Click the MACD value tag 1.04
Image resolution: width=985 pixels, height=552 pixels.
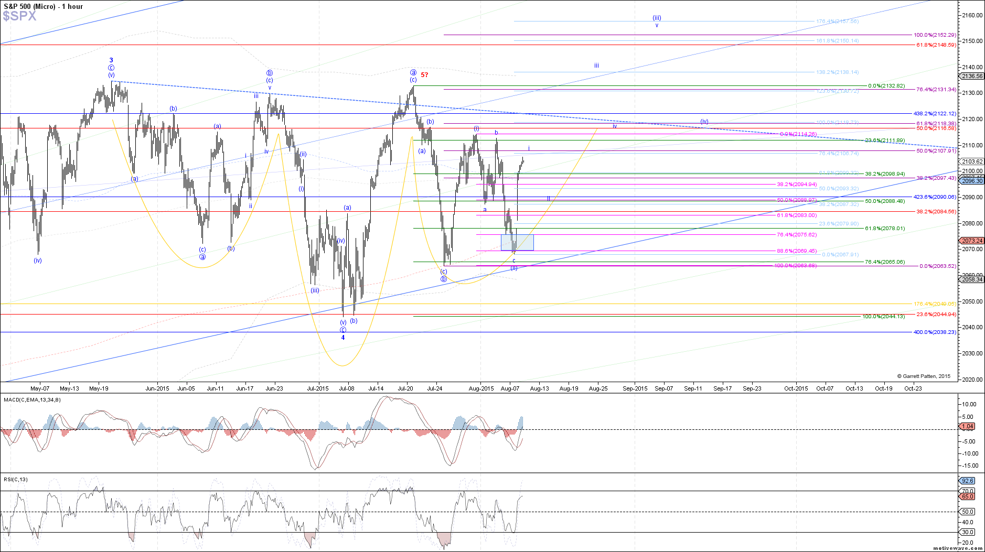[x=968, y=426]
